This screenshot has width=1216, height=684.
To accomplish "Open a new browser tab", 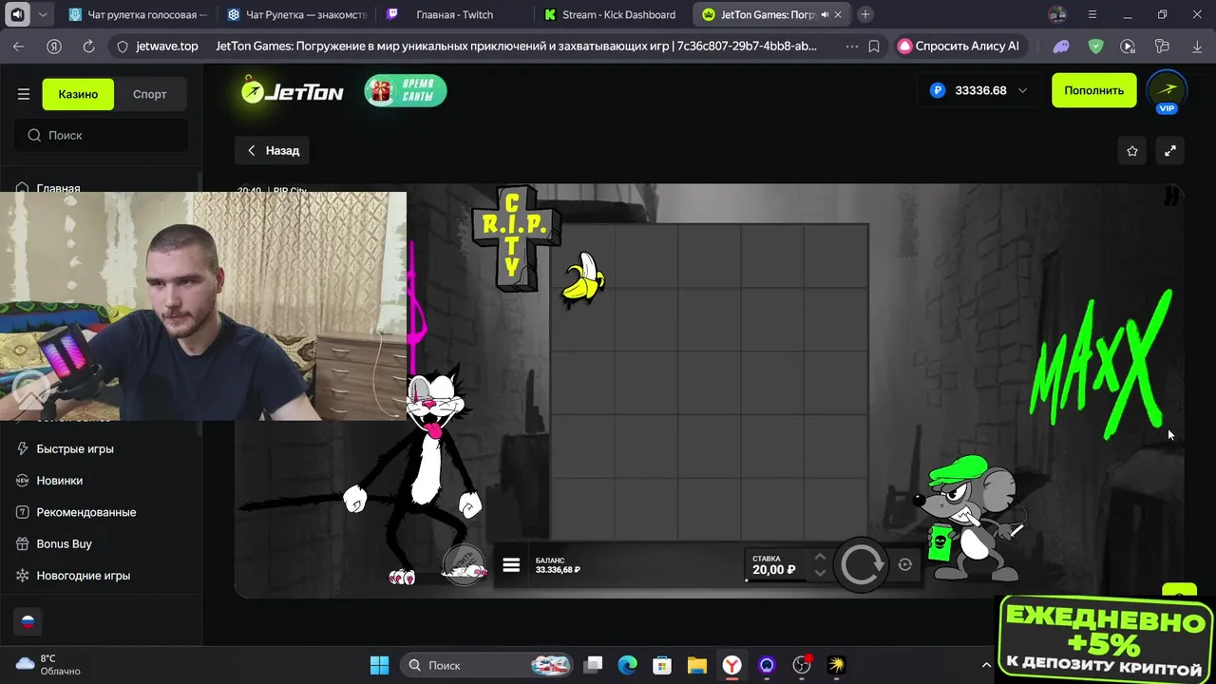I will [864, 14].
